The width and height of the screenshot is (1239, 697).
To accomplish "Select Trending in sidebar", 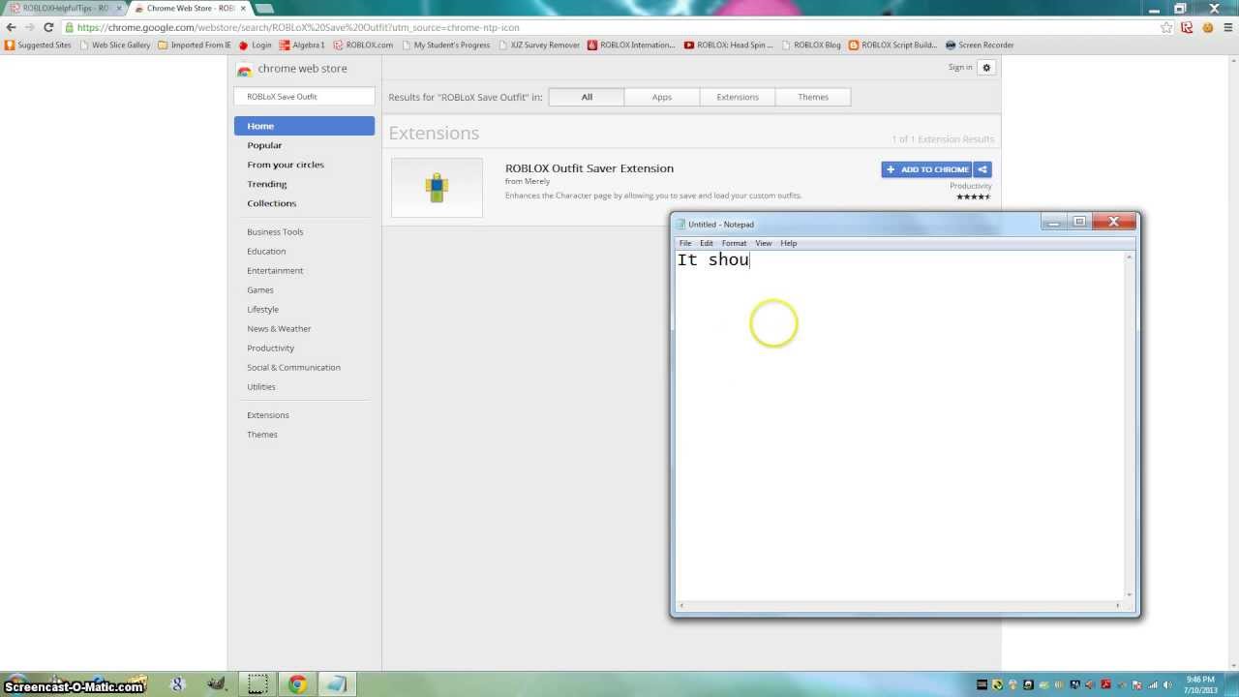I will click(267, 184).
